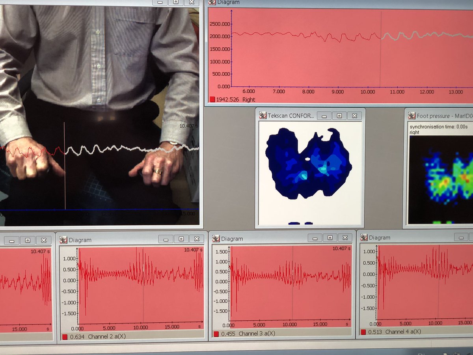This screenshot has width=473, height=355.
Task: Click the red Channel 3 a(X) legend square
Action: click(x=216, y=334)
